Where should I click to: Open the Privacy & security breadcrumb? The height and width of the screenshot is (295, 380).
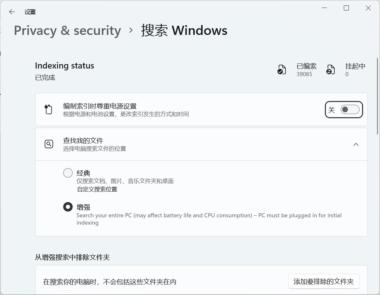[x=67, y=30]
